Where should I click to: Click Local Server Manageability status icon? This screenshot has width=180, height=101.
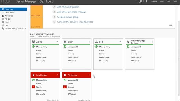point(33,80)
